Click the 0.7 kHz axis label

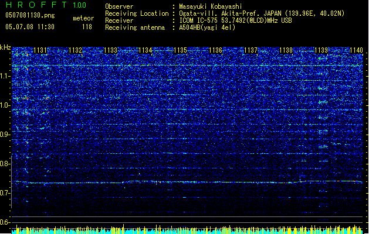point(5,193)
